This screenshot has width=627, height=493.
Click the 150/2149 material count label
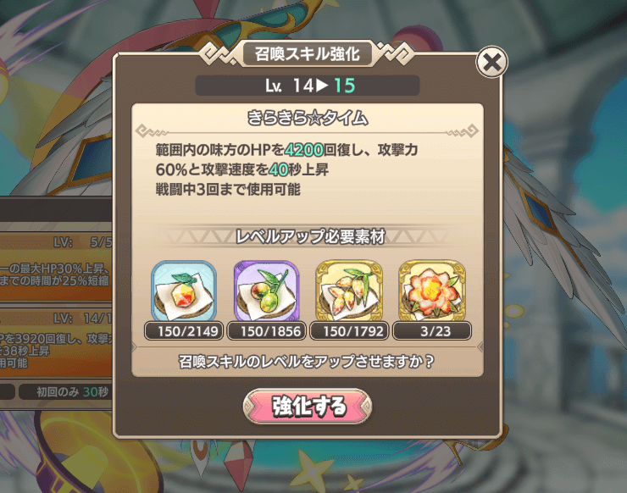point(184,331)
